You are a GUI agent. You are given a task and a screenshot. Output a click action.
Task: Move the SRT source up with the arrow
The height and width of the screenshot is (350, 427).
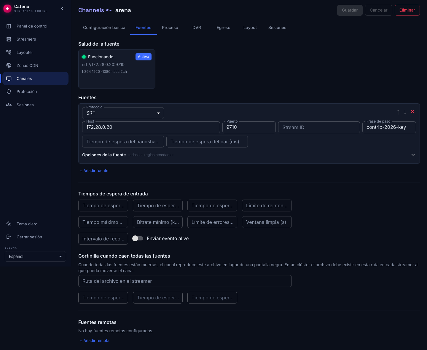tap(398, 112)
